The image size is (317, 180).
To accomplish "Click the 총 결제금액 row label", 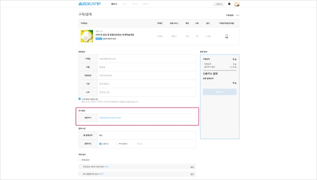I will [x=88, y=135].
